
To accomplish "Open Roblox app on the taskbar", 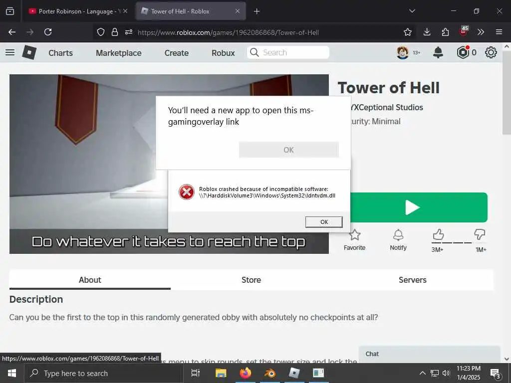I will pos(294,373).
